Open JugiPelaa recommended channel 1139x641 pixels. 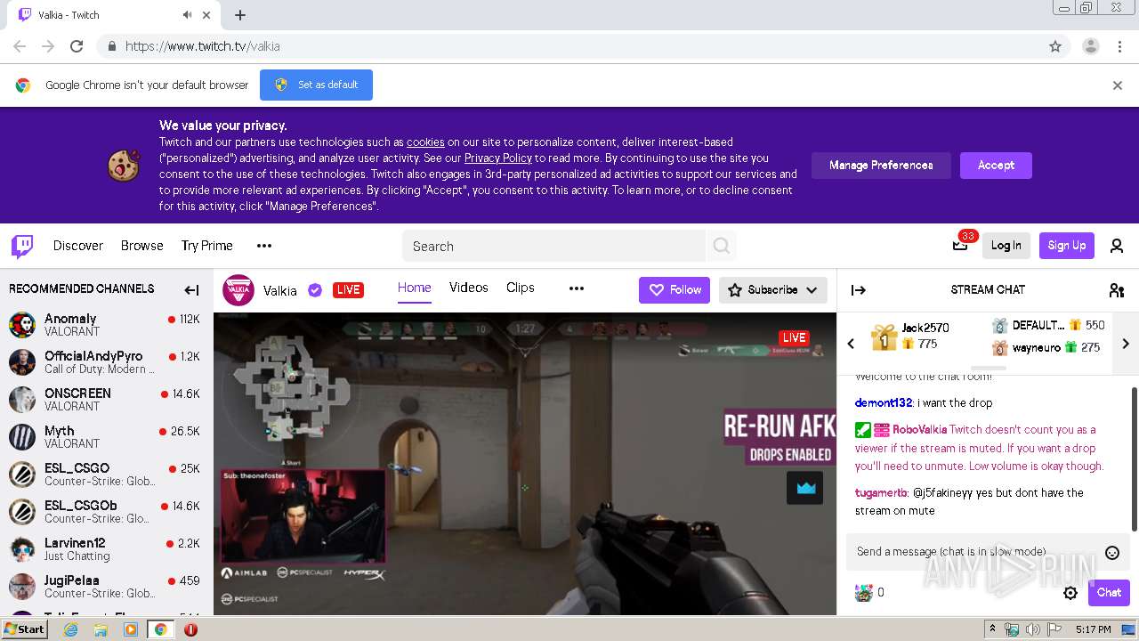[x=105, y=587]
